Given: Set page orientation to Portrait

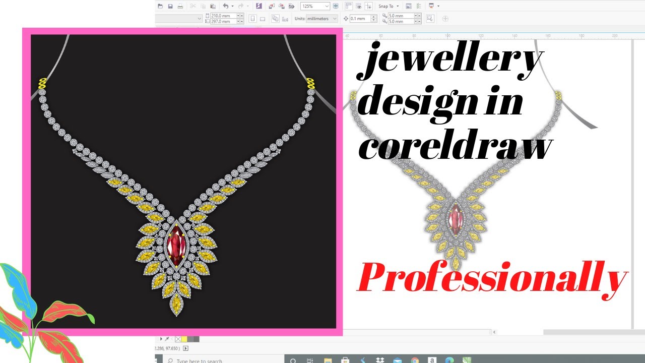Looking at the screenshot, I should coord(252,19).
